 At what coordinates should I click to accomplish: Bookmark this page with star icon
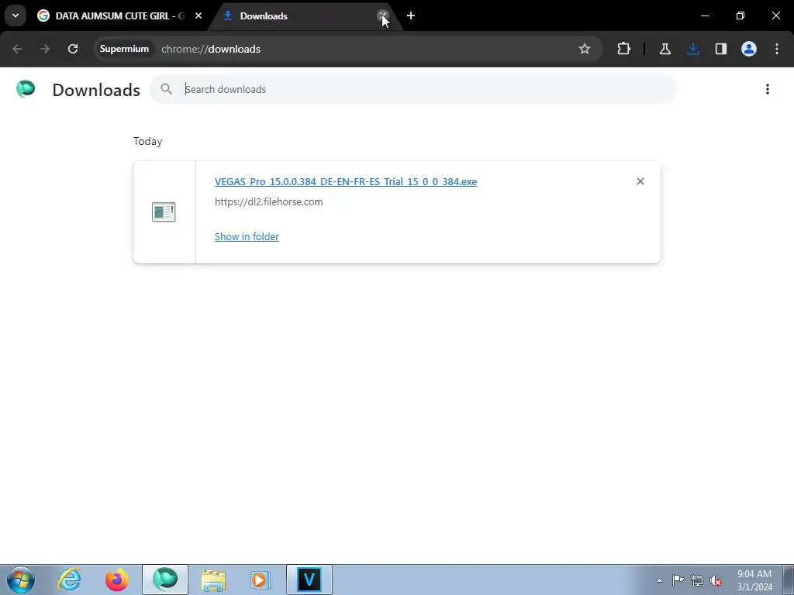[585, 49]
